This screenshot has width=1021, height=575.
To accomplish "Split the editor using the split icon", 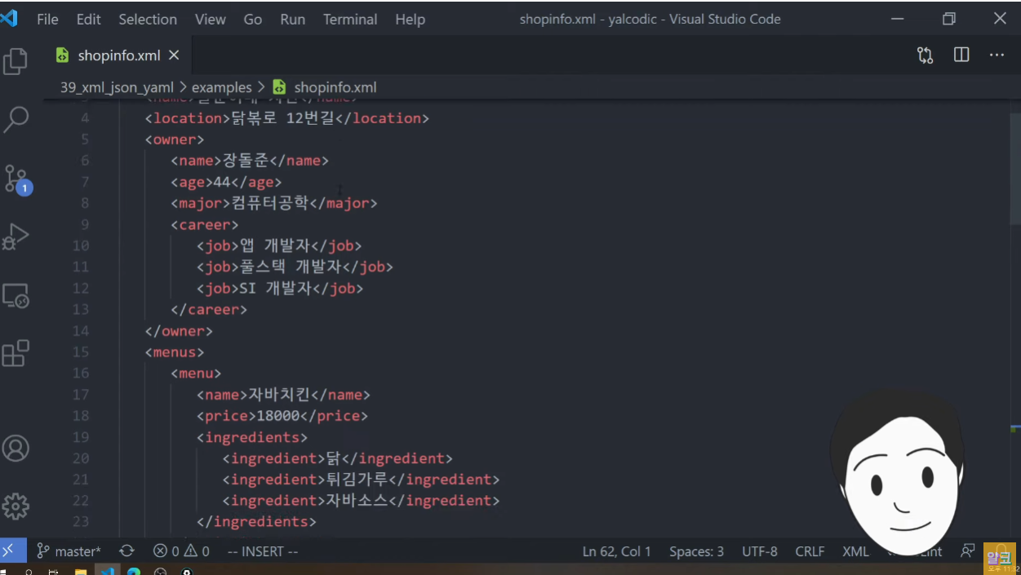I will (961, 55).
